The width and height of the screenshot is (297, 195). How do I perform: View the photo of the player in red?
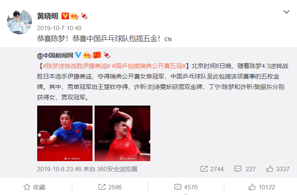click(122, 133)
